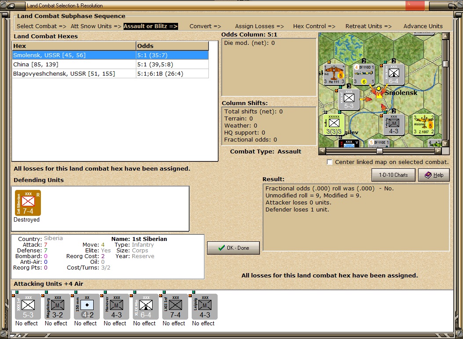463x339 pixels.
Task: Select the Bf 110D fighter on map
Action: click(x=364, y=74)
